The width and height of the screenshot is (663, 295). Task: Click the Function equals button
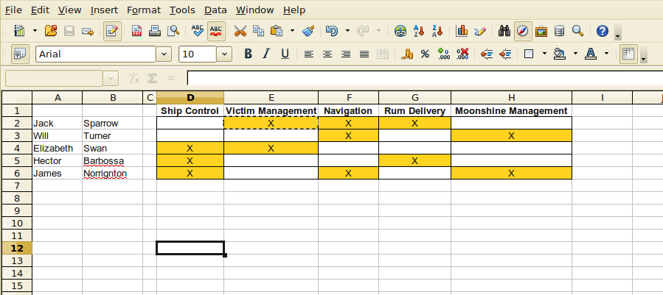171,78
